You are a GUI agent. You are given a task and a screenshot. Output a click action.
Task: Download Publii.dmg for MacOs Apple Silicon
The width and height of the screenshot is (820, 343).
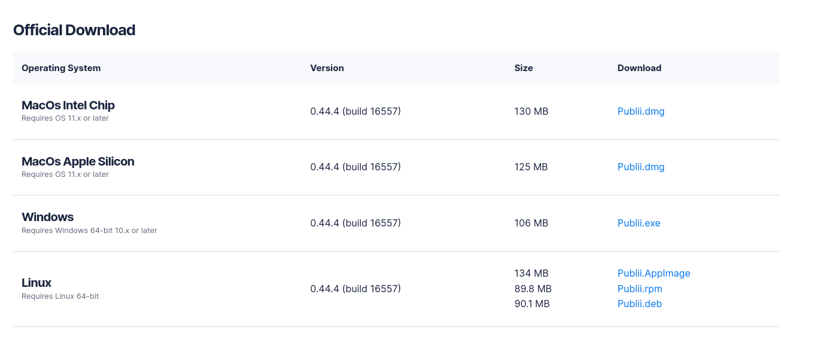point(640,167)
